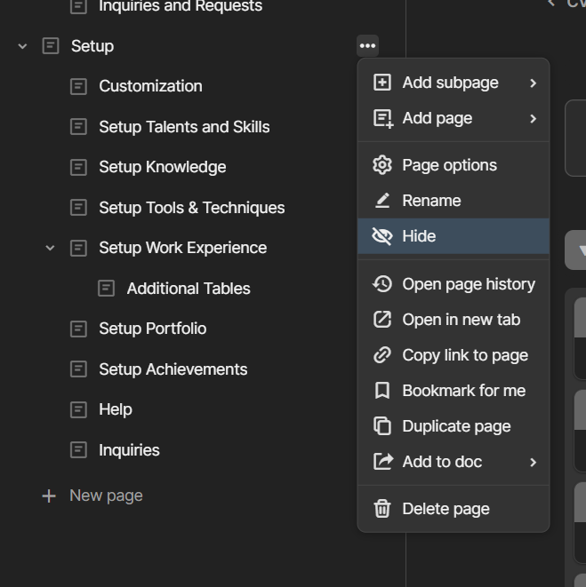The width and height of the screenshot is (586, 587).
Task: Click the three-dots menu button beside Setup
Action: [x=367, y=46]
